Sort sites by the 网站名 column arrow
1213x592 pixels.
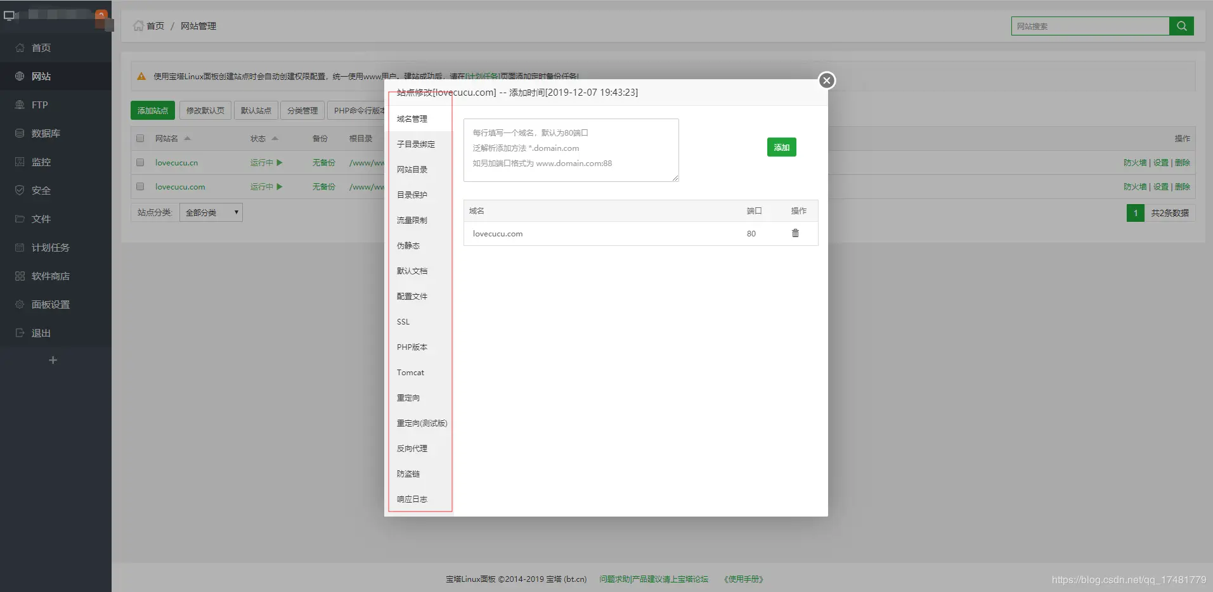(186, 138)
